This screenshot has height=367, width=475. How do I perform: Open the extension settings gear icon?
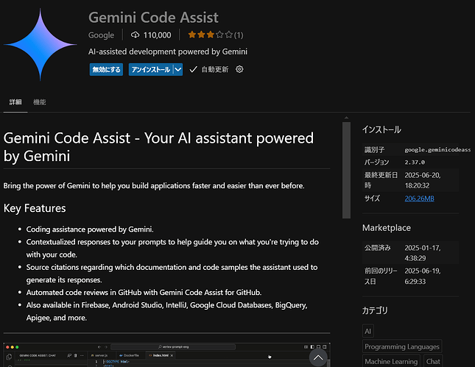[239, 69]
